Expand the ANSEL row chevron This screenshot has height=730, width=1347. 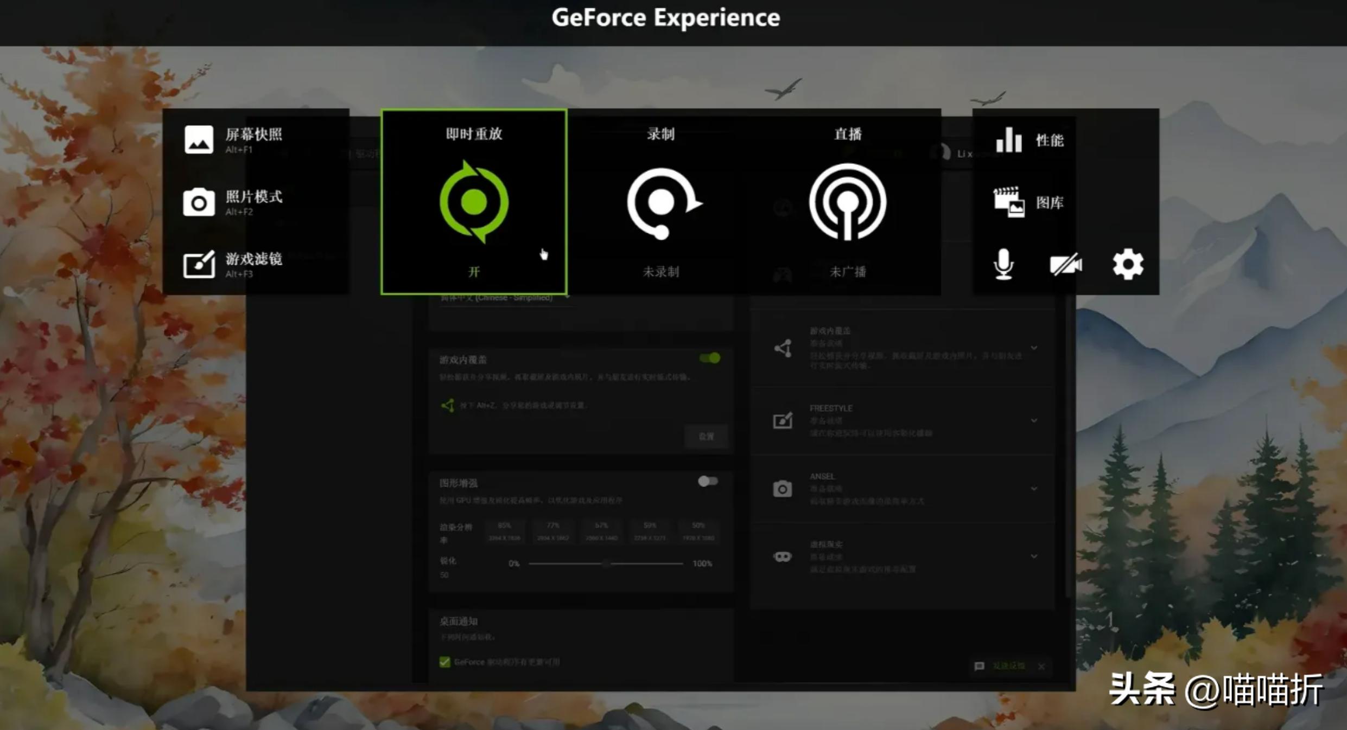(1034, 489)
